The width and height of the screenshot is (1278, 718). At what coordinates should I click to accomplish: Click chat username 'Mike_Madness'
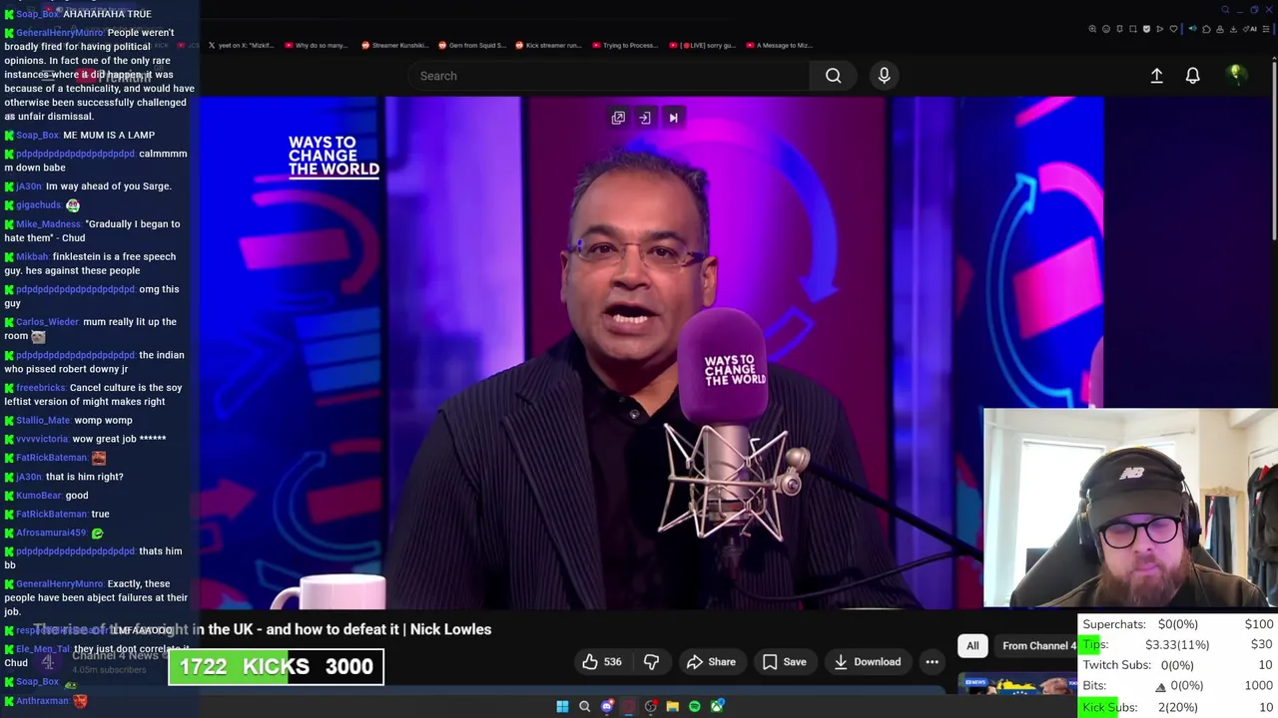(48, 224)
